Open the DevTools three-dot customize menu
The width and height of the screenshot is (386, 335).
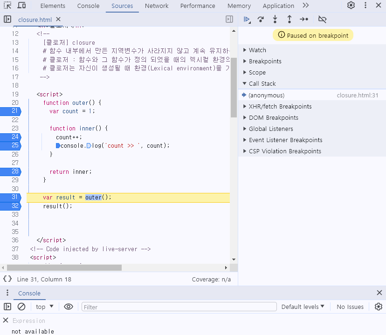[x=365, y=5]
